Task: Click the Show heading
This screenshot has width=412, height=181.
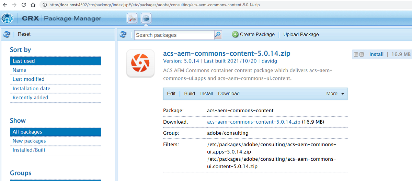Action: (x=18, y=121)
